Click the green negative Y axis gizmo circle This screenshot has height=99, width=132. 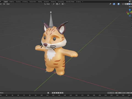[128, 13]
